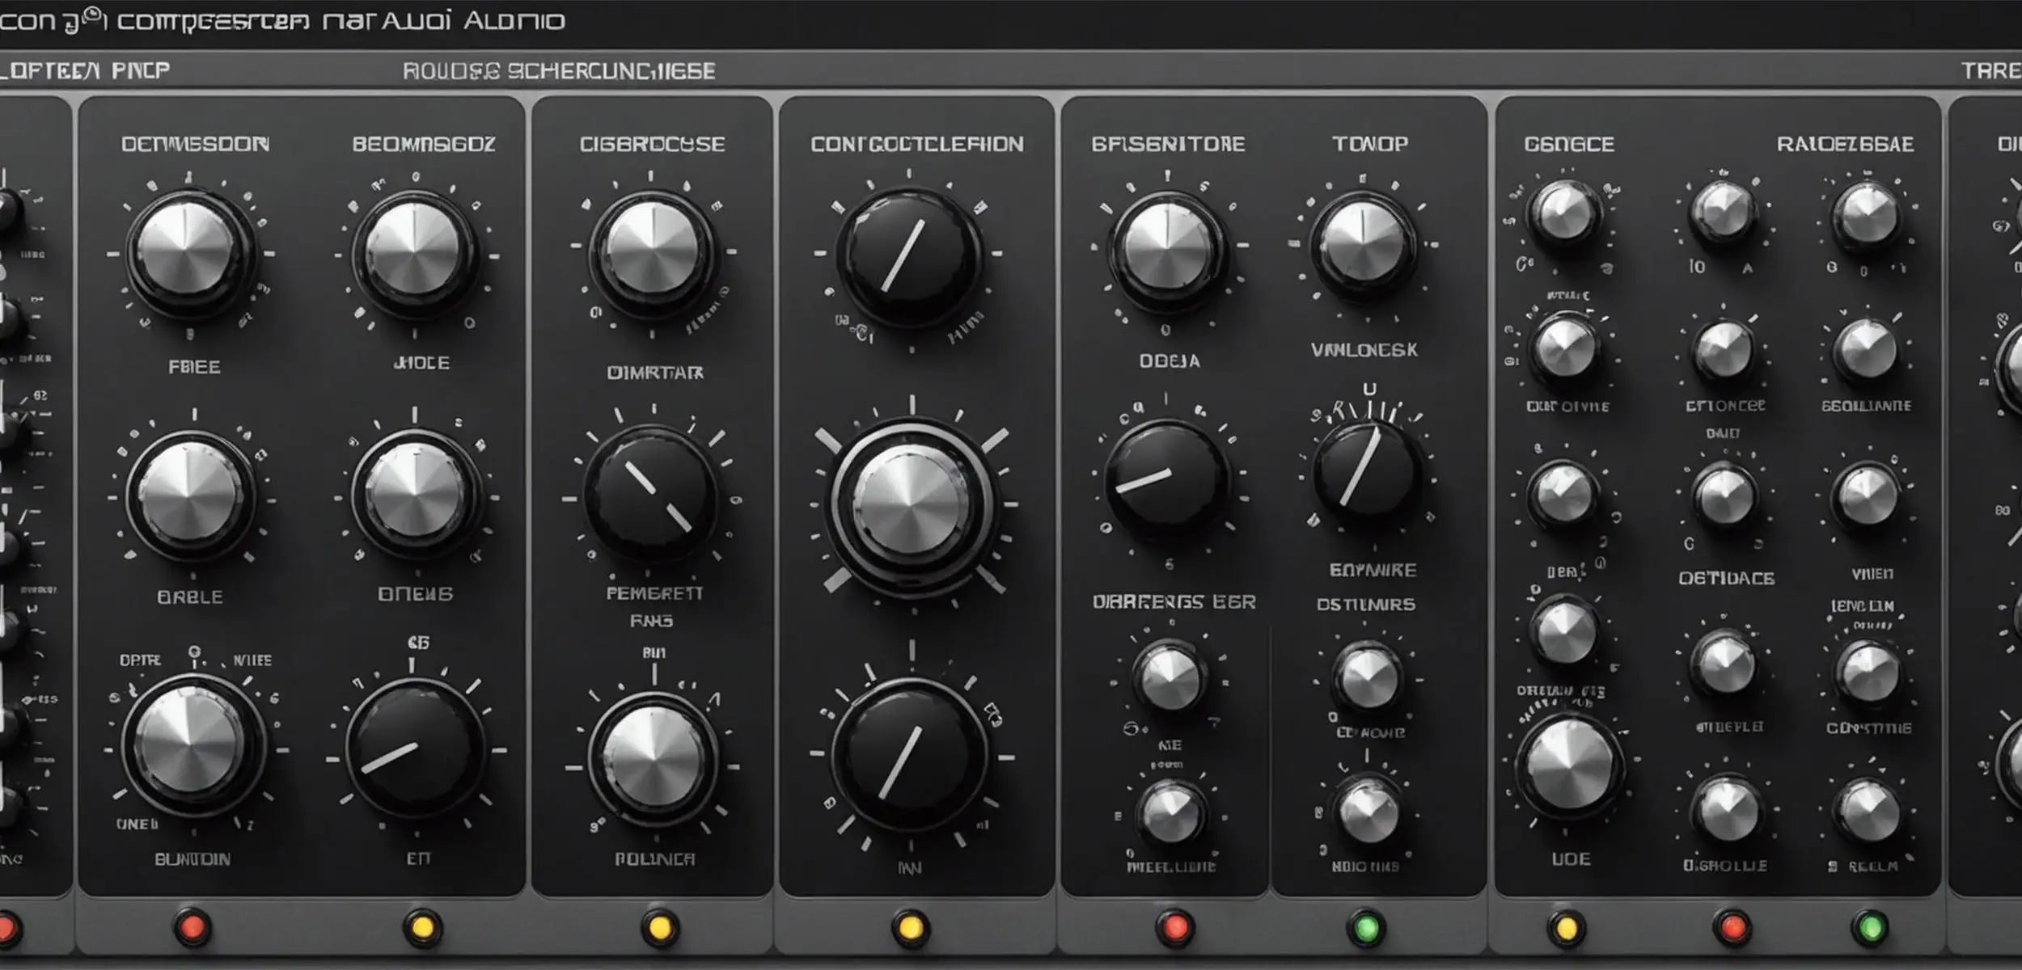Click the DIRRFENGS EGR section heading
Viewport: 2022px width, 970px height.
(x=1174, y=602)
